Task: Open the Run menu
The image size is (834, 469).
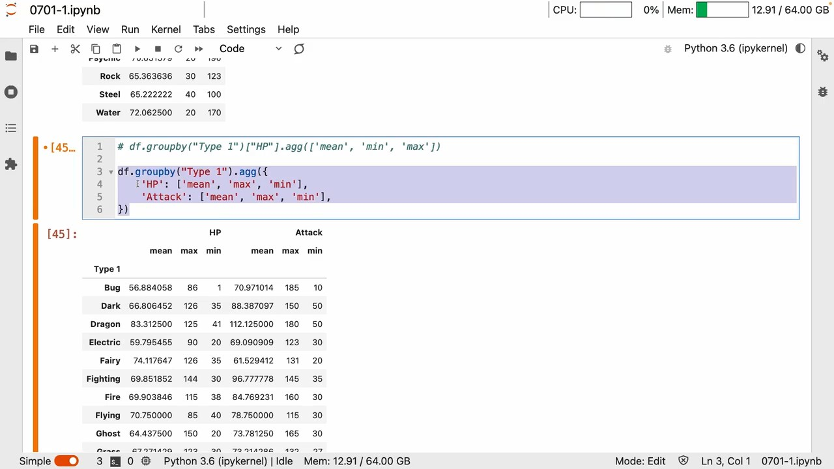Action: tap(130, 29)
